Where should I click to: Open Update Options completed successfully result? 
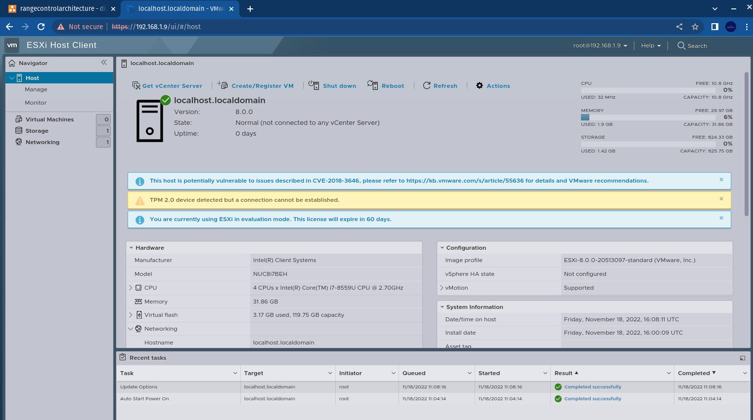[592, 387]
